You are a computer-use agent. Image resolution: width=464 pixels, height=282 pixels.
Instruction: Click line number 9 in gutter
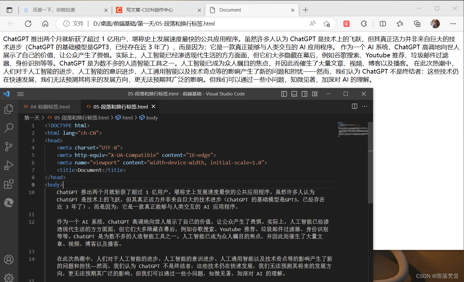point(33,185)
